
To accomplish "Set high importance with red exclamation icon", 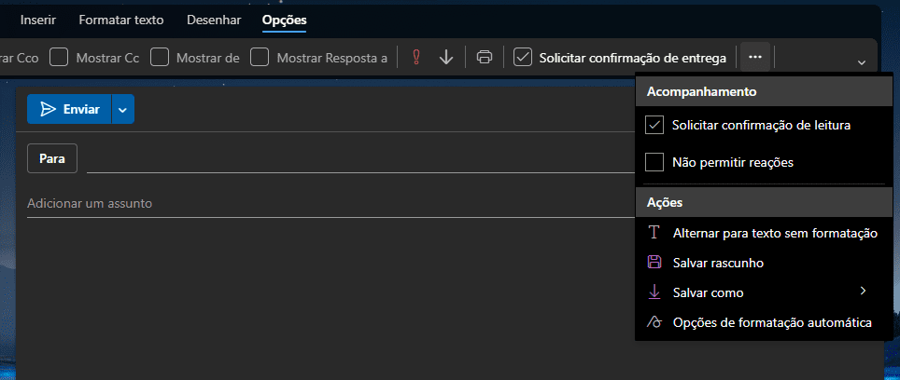I will 416,58.
